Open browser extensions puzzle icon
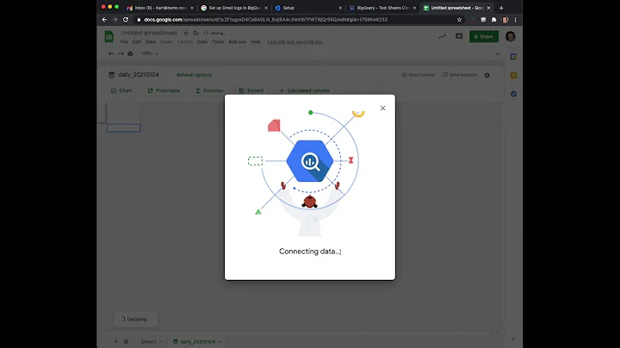The image size is (620, 348). pyautogui.click(x=494, y=19)
